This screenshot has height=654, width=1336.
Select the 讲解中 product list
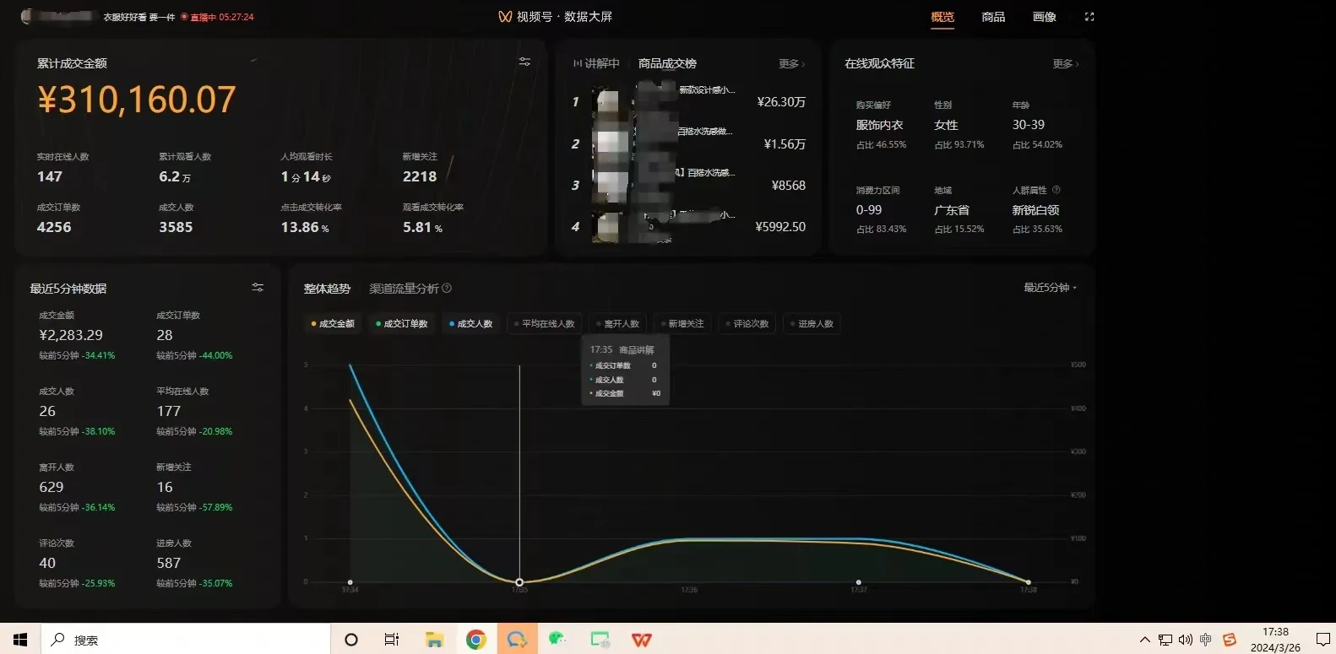click(596, 64)
